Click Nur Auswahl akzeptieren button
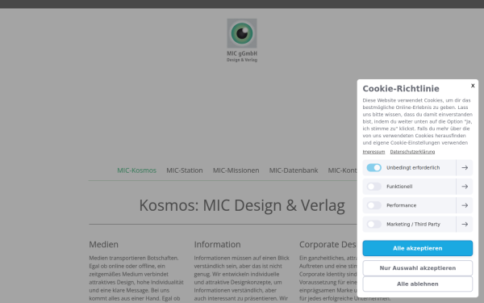Image resolution: width=484 pixels, height=303 pixels. pyautogui.click(x=418, y=268)
